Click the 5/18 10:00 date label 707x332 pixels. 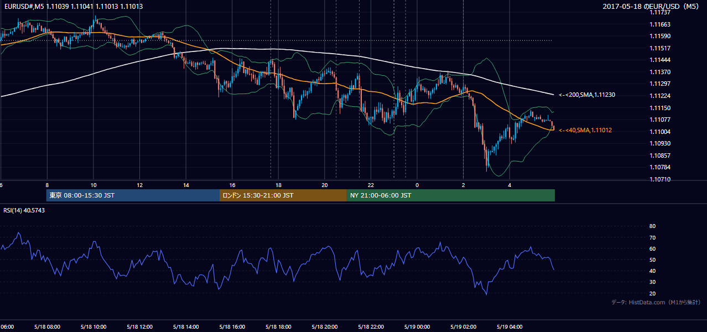[x=93, y=326]
